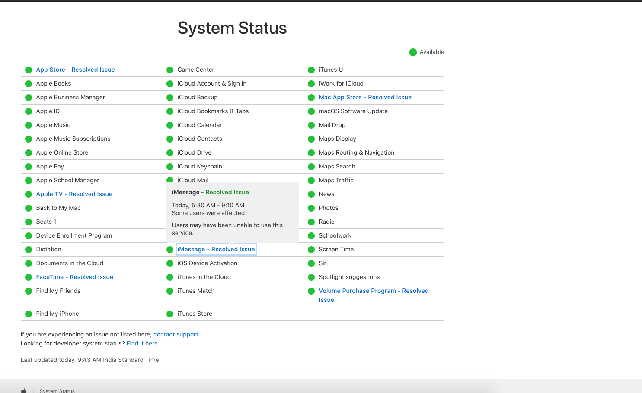Click the FaceTime - Resolved Issue link
Image resolution: width=642 pixels, height=393 pixels.
point(75,277)
